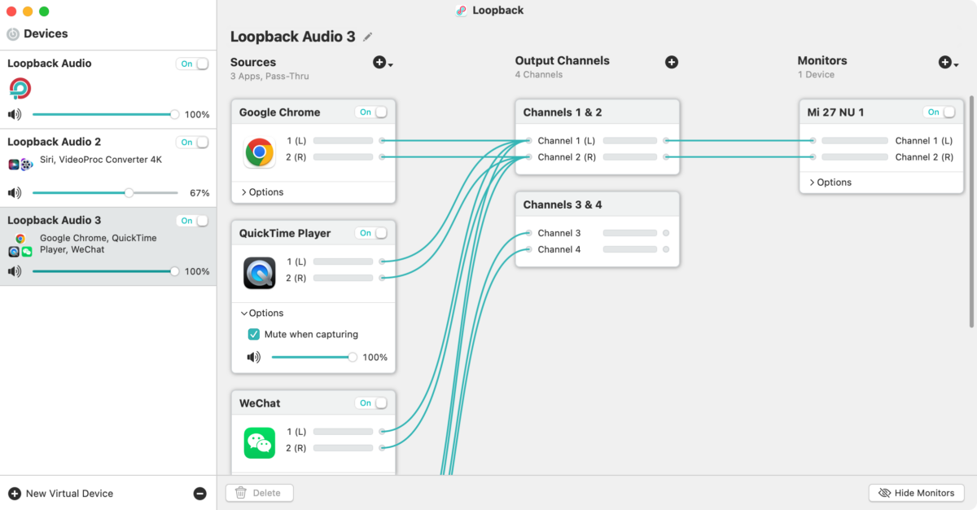The width and height of the screenshot is (977, 510).
Task: Click speaker icon for Loopback Audio 3 volume
Action: [15, 271]
